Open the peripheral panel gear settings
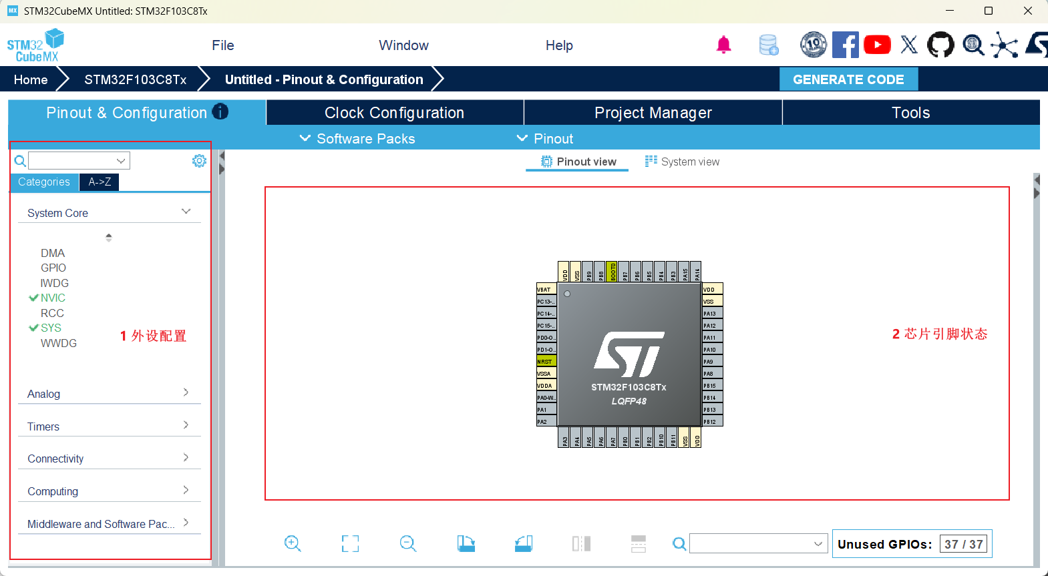Screen dimensions: 1048x576 [x=199, y=161]
